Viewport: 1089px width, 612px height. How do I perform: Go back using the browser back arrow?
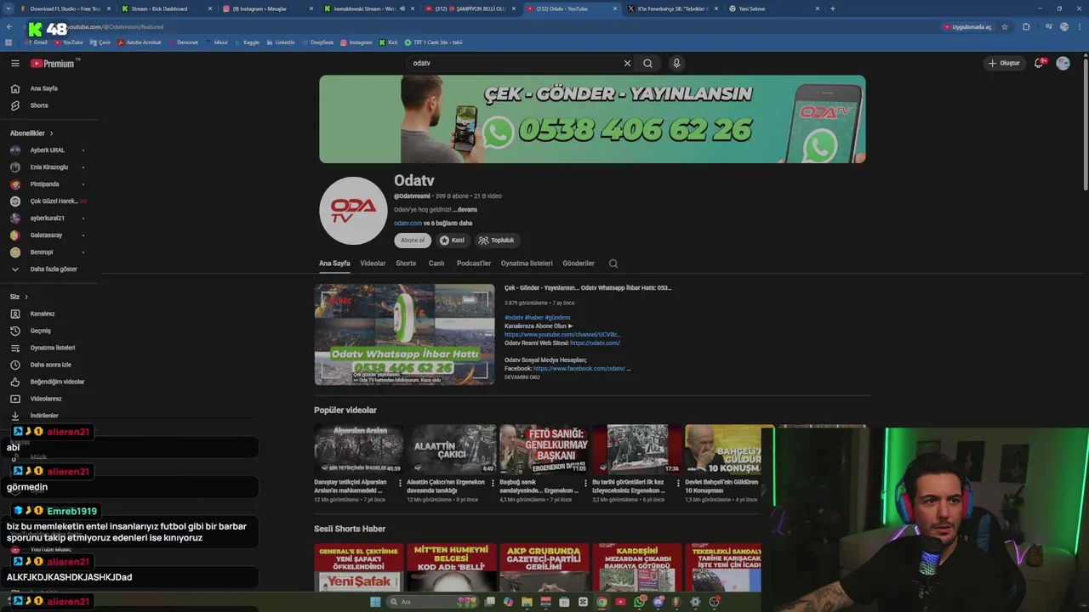coord(9,27)
